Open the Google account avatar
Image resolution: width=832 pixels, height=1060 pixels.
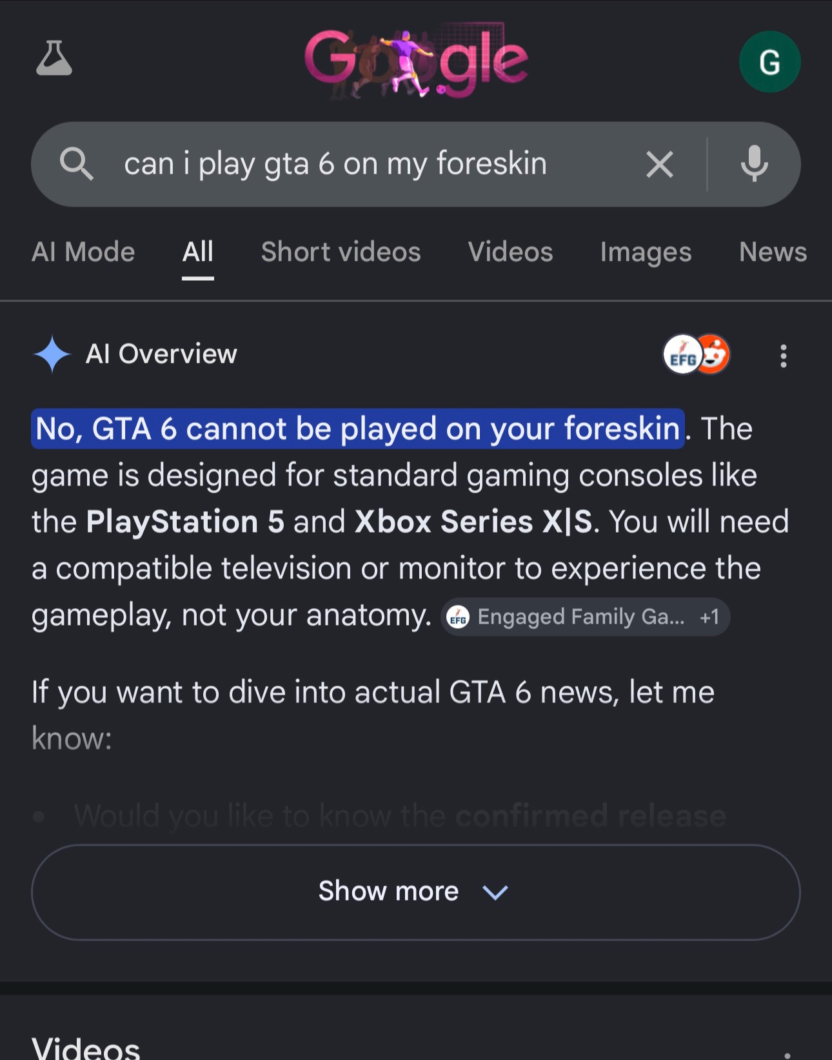click(769, 62)
